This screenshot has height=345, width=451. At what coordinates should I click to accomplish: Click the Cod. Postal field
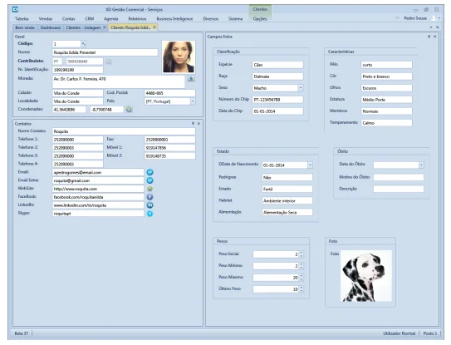(x=169, y=93)
